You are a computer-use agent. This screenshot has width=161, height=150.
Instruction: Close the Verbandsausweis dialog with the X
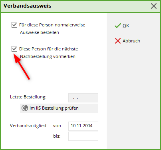pos(154,6)
